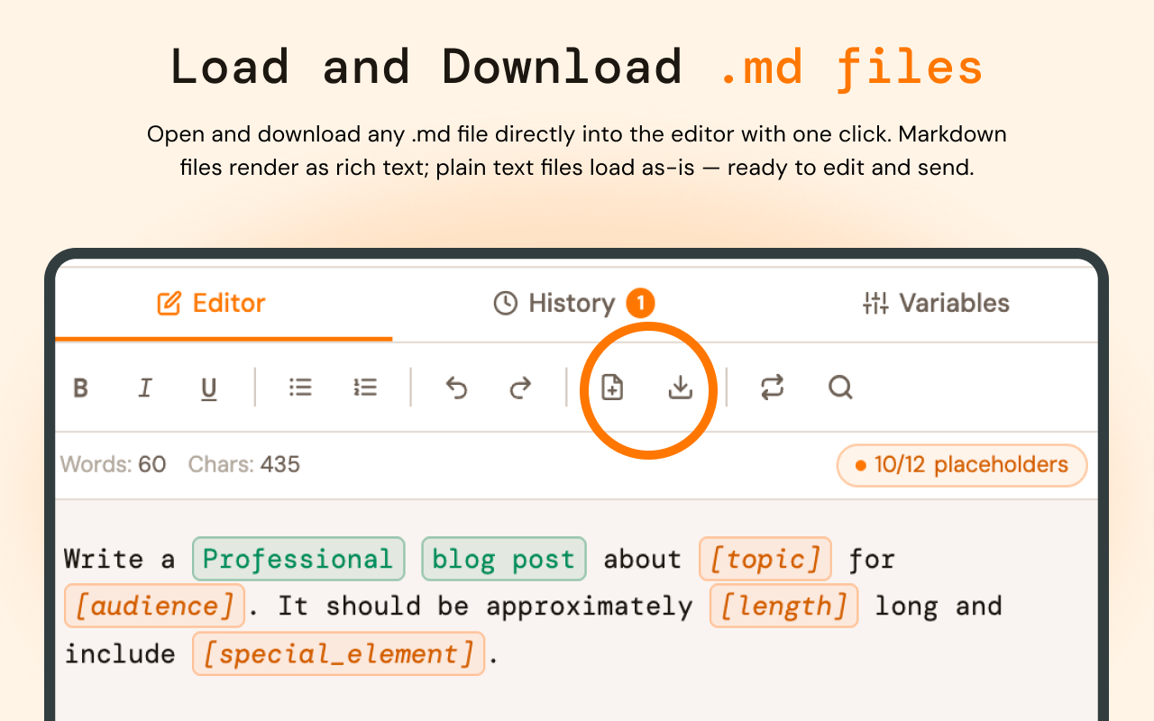The height and width of the screenshot is (721, 1154).
Task: Load a file with the file-plus icon
Action: pyautogui.click(x=613, y=388)
